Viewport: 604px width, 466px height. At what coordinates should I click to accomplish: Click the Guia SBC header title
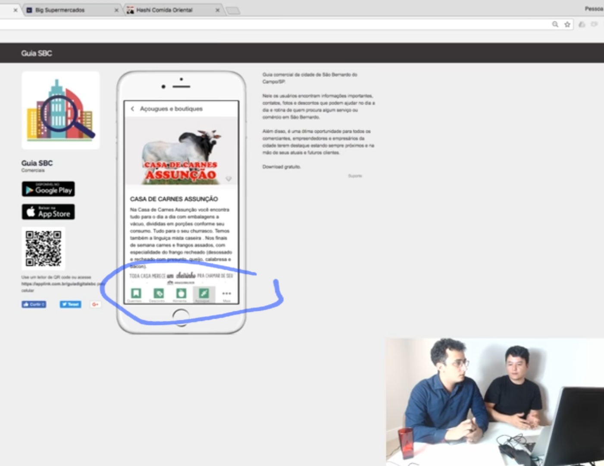[37, 54]
